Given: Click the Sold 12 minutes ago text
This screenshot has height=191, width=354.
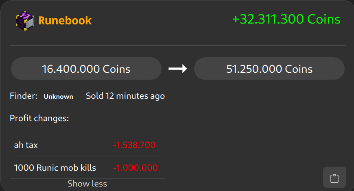Looking at the screenshot, I should point(125,96).
